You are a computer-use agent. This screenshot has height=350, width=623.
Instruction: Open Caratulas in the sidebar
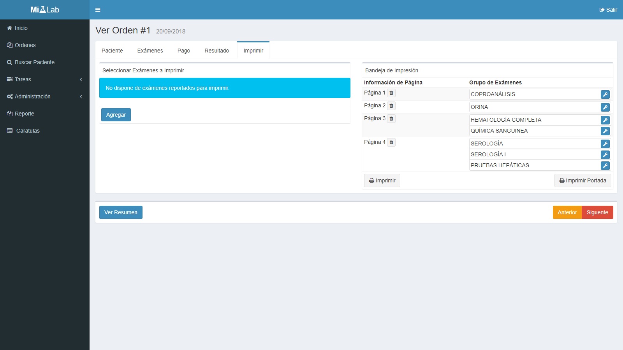(x=45, y=131)
